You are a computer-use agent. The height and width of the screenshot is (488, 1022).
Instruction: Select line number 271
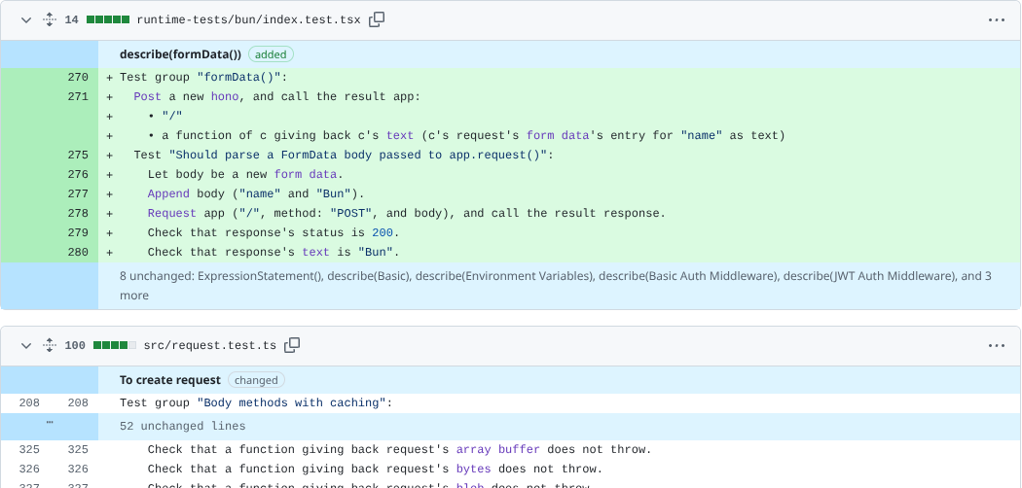click(78, 97)
